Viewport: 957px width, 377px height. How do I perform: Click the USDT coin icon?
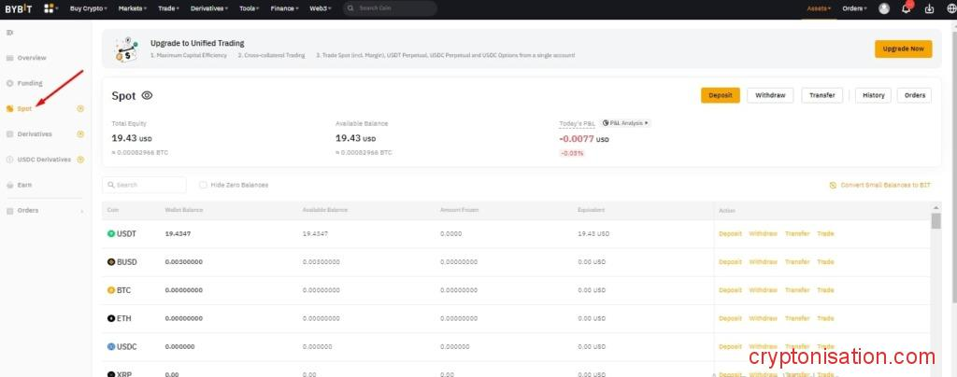pos(111,233)
